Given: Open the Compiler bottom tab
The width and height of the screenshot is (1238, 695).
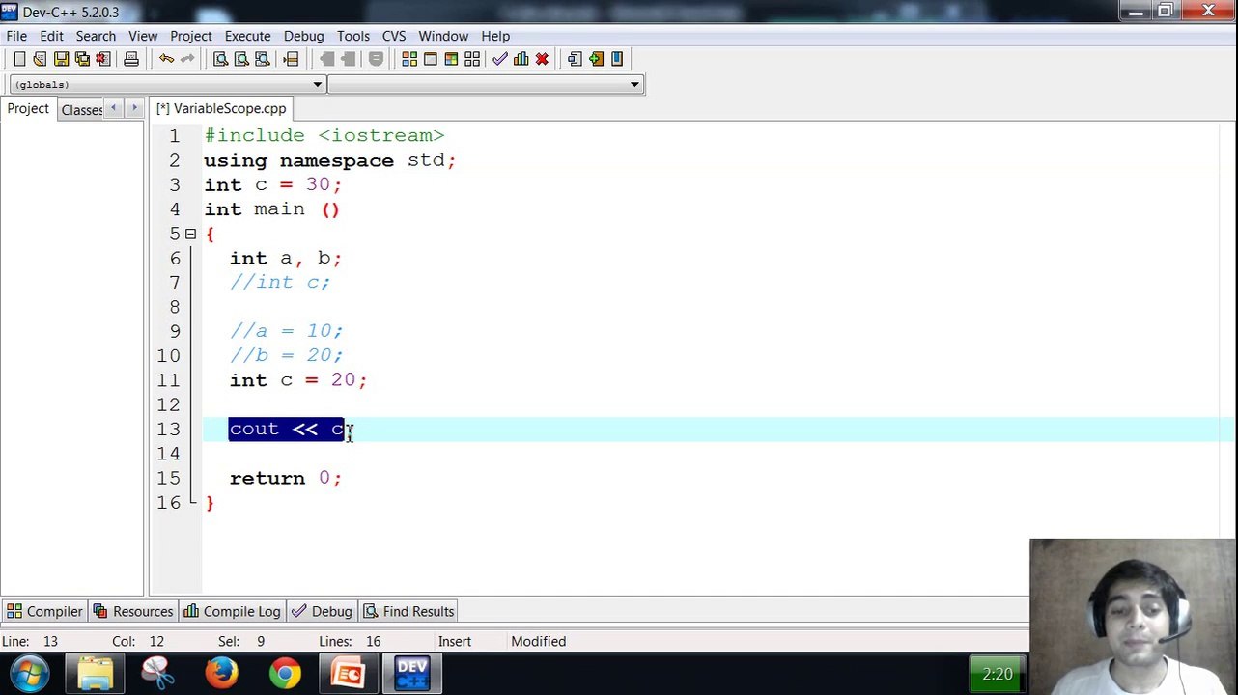Looking at the screenshot, I should (x=44, y=611).
